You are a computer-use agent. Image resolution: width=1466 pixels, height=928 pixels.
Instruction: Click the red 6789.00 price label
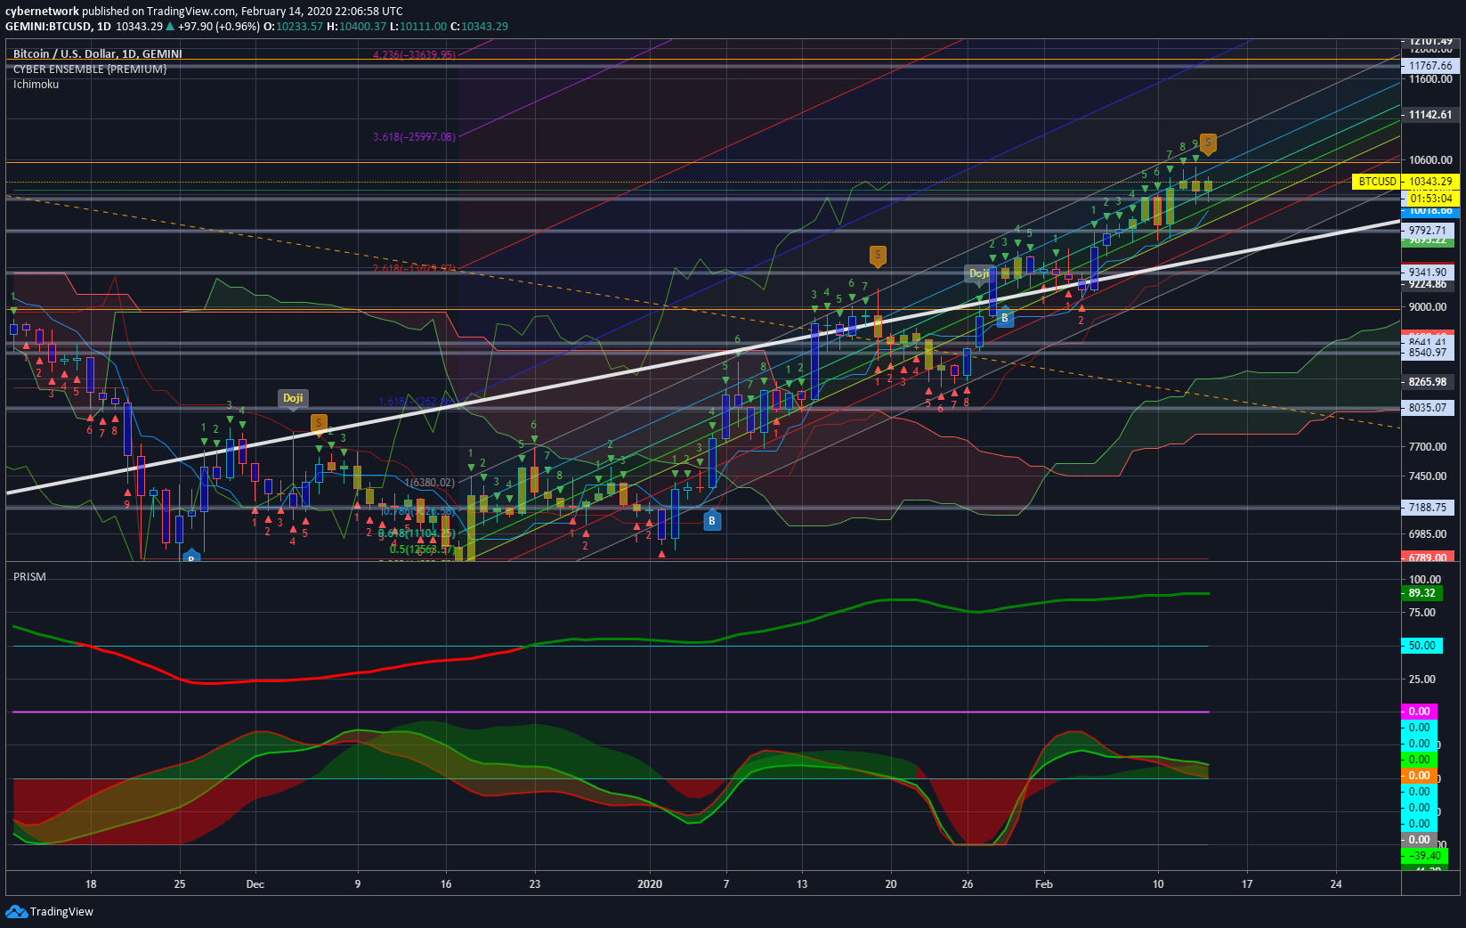(x=1428, y=558)
